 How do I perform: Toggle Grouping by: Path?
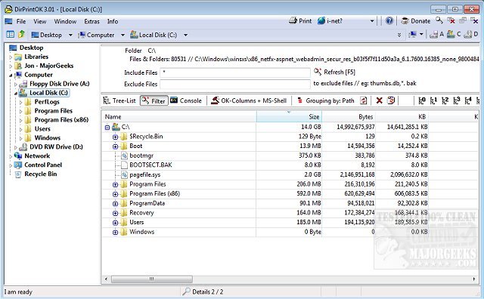coord(325,100)
